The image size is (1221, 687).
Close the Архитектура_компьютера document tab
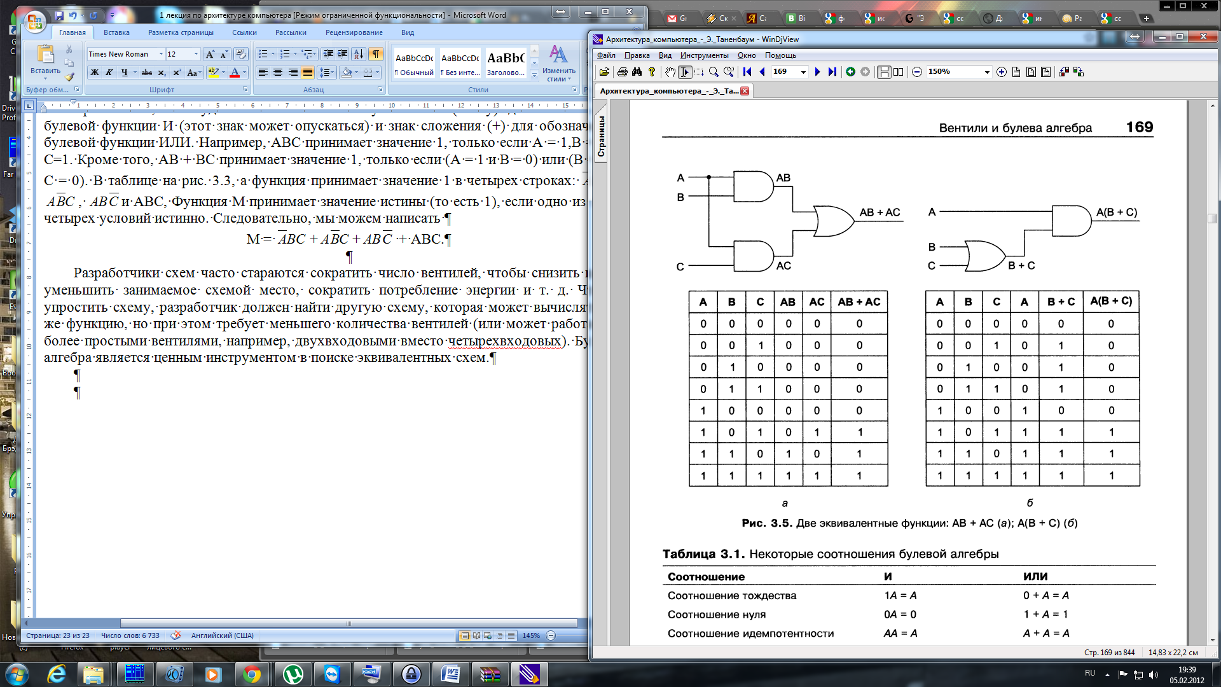pos(745,91)
